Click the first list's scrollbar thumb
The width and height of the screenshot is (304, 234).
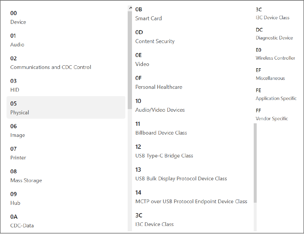(x=130, y=60)
